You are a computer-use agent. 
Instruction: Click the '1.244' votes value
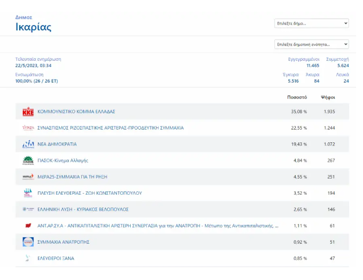pos(329,128)
